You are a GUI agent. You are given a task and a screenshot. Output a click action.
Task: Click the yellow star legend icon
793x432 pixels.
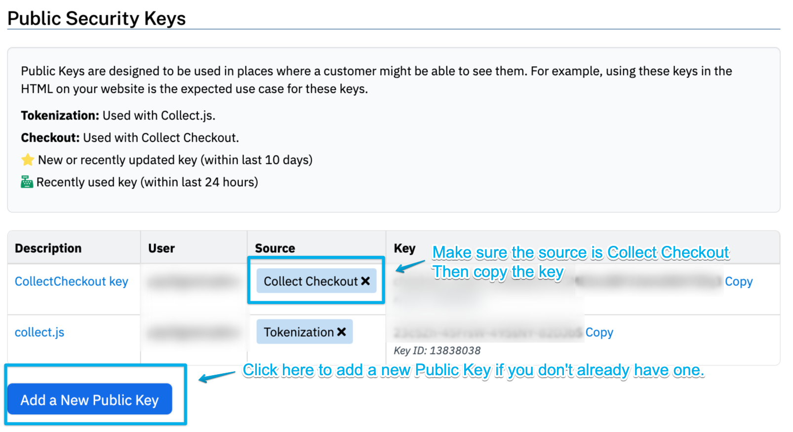coord(28,160)
